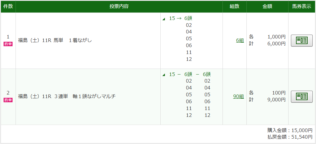The image size is (316, 144).
Task: Select the 件数 column header
Action: click(8, 7)
